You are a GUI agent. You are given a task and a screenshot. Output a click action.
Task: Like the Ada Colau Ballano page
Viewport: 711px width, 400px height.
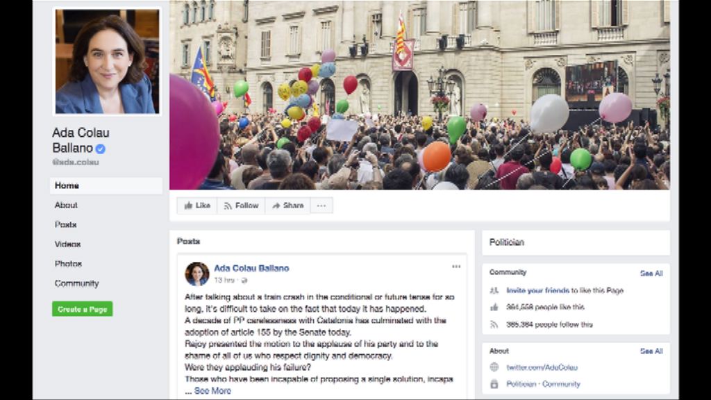197,206
